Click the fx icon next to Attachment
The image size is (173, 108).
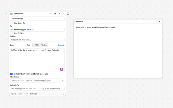[x=63, y=81]
